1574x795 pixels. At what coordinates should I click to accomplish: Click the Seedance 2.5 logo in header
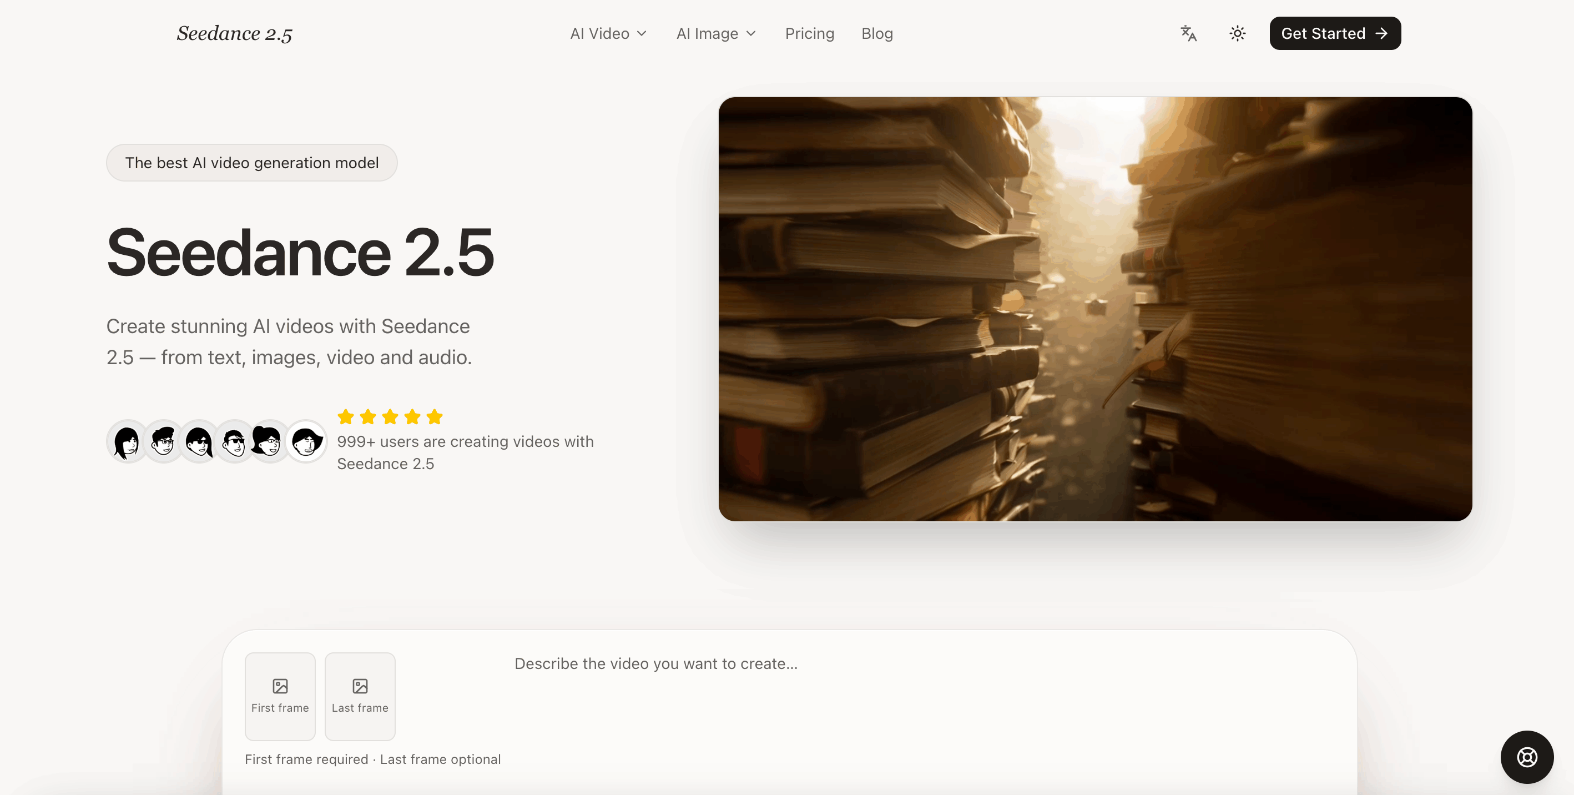(x=235, y=34)
